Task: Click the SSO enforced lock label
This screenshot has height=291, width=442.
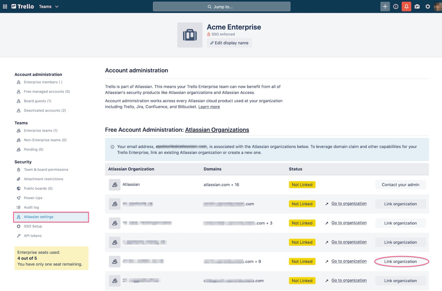Action: [221, 34]
